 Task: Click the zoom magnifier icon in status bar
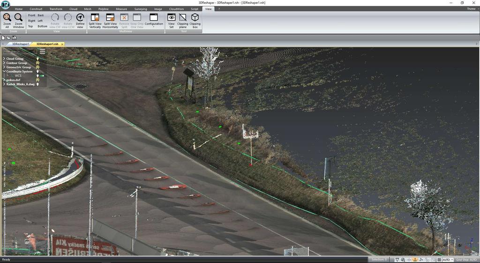click(403, 260)
